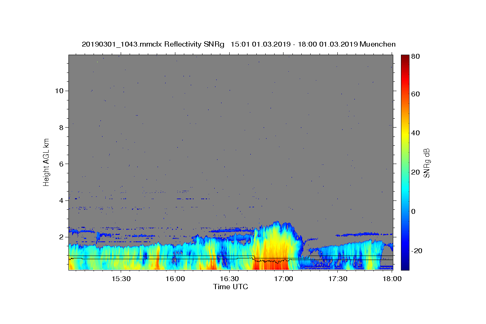Click the 'Height AGL km' y-axis label
This screenshot has width=486, height=324.
click(x=47, y=162)
